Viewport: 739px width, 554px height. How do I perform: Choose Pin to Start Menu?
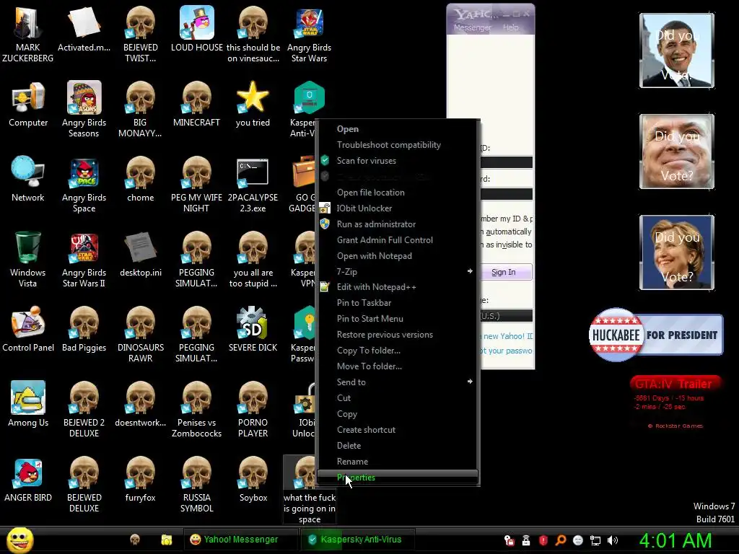click(x=398, y=318)
